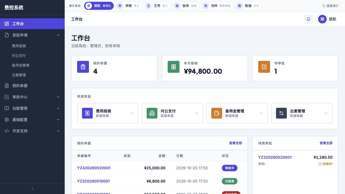Click the 本月报销 green money icon

[x=174, y=67]
